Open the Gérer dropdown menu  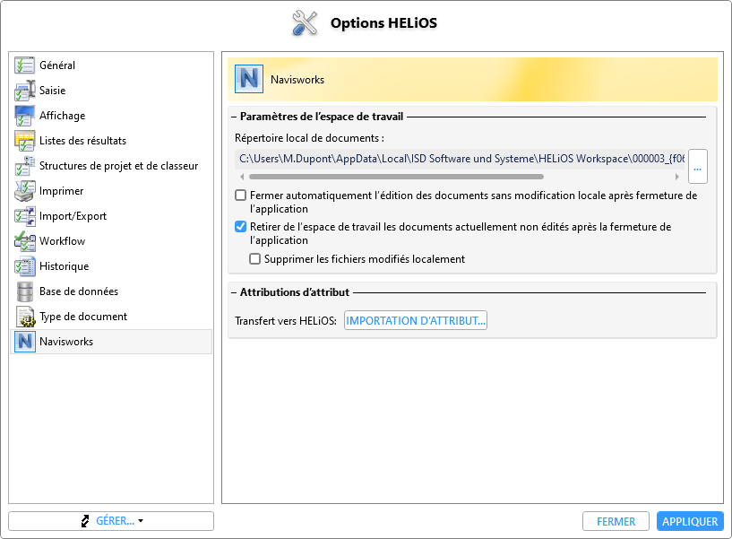(111, 521)
